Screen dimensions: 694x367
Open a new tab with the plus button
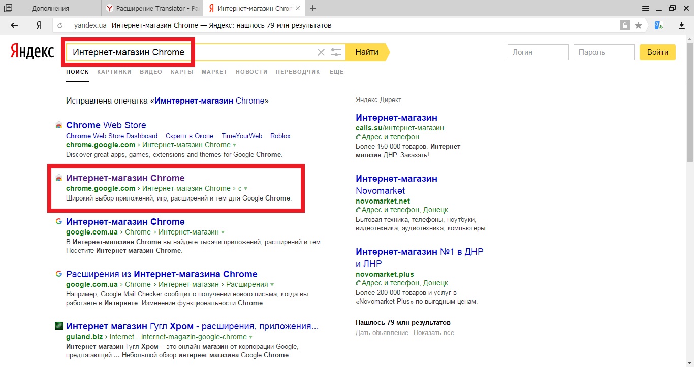(313, 8)
